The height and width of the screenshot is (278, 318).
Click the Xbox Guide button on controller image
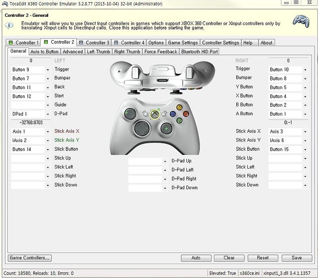click(155, 114)
